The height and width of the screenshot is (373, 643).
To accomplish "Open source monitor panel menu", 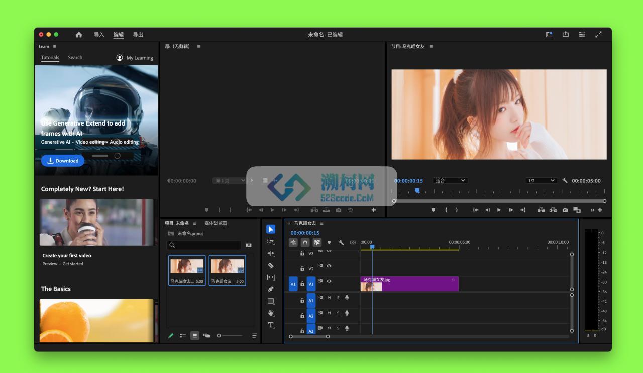I will click(x=199, y=47).
